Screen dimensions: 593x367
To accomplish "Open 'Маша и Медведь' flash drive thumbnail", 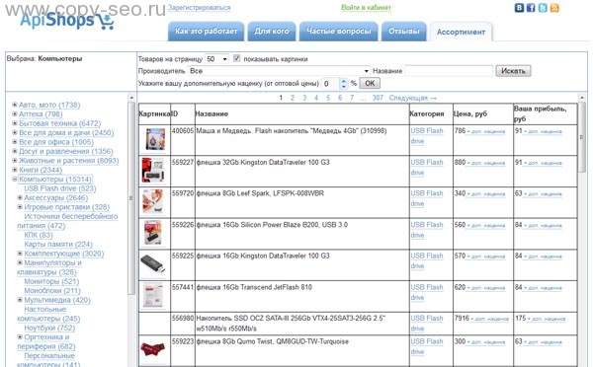I will (x=155, y=139).
